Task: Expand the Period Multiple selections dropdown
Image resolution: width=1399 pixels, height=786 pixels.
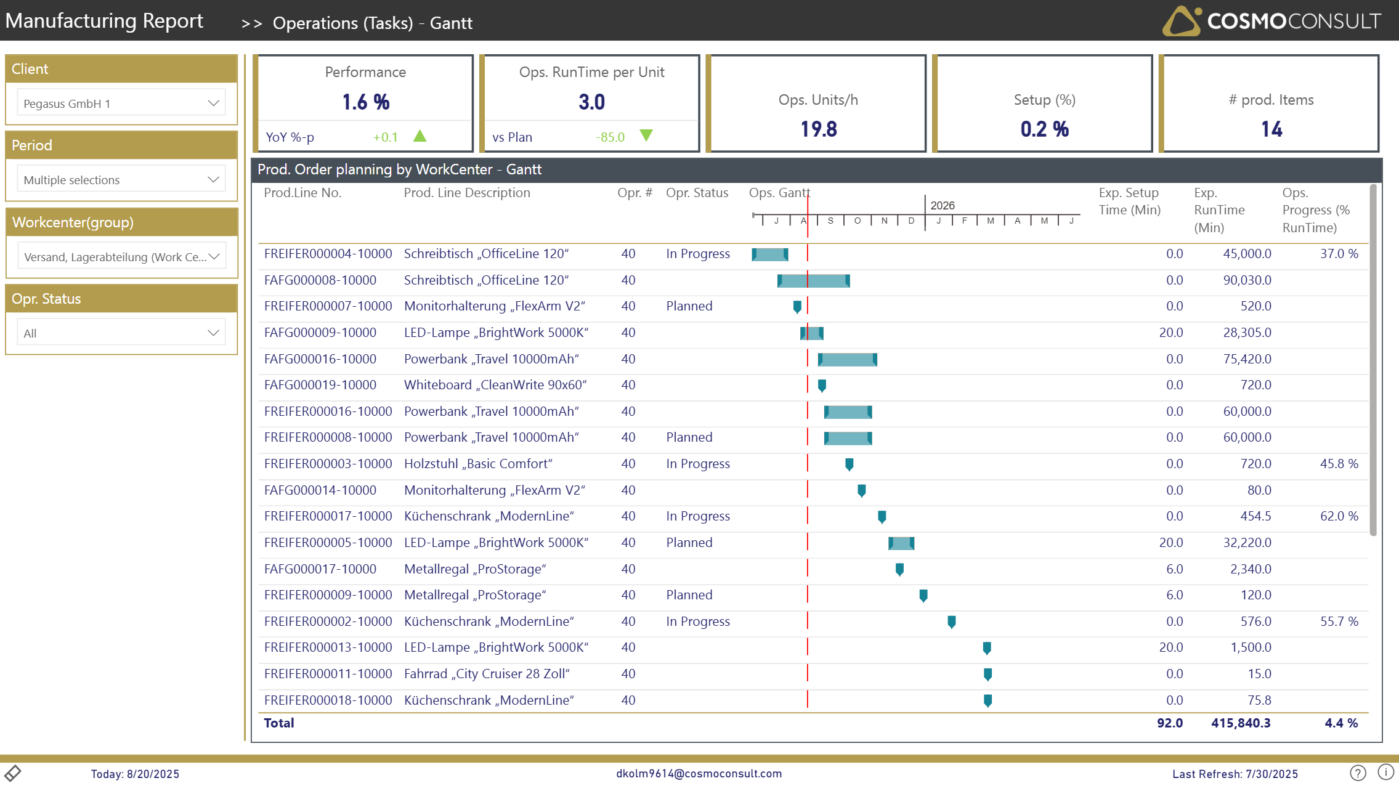Action: (x=121, y=180)
